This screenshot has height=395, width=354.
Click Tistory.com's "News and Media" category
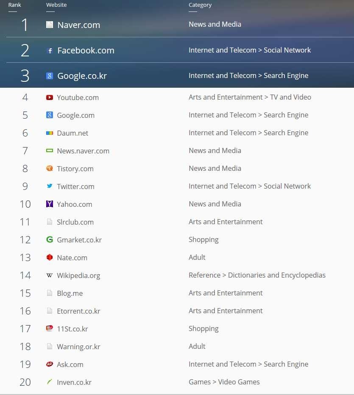point(215,168)
